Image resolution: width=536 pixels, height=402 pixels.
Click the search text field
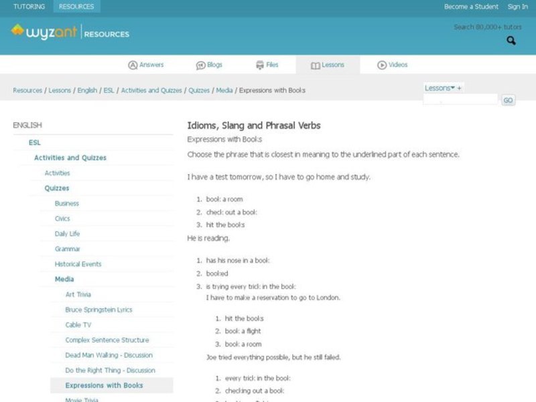click(x=460, y=100)
